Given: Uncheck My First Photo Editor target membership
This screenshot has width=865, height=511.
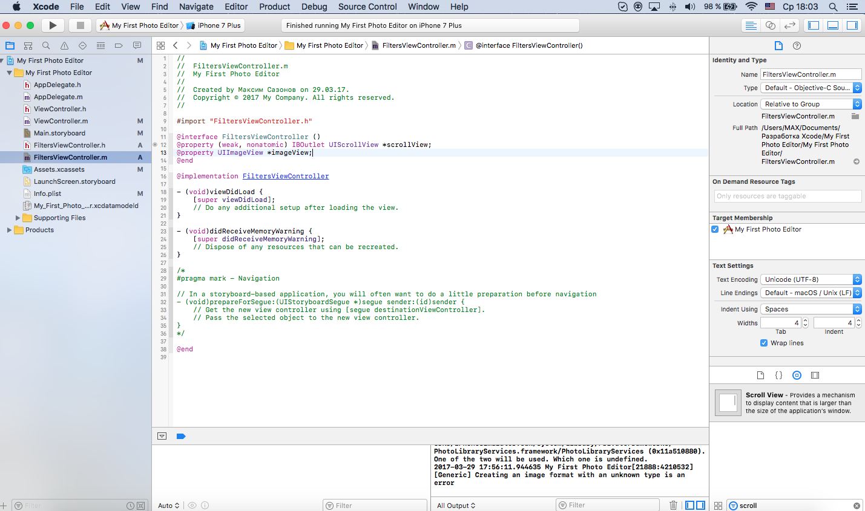Looking at the screenshot, I should (x=715, y=229).
